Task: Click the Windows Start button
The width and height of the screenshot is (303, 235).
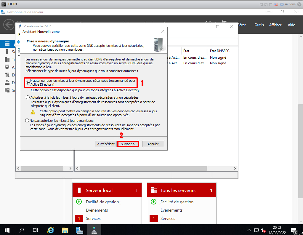Action: tap(7, 230)
